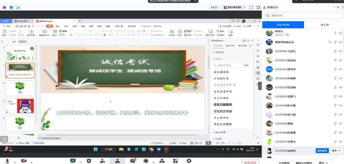Select the 会议中(94) tab

283,25
